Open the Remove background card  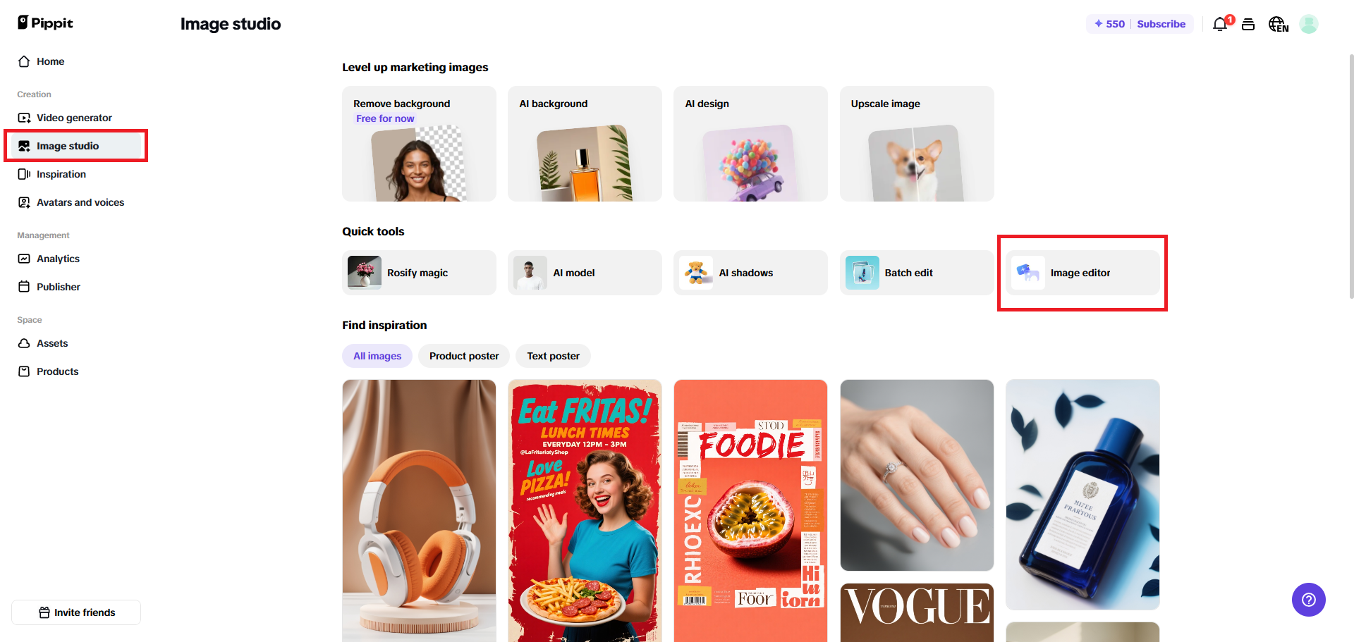point(419,144)
